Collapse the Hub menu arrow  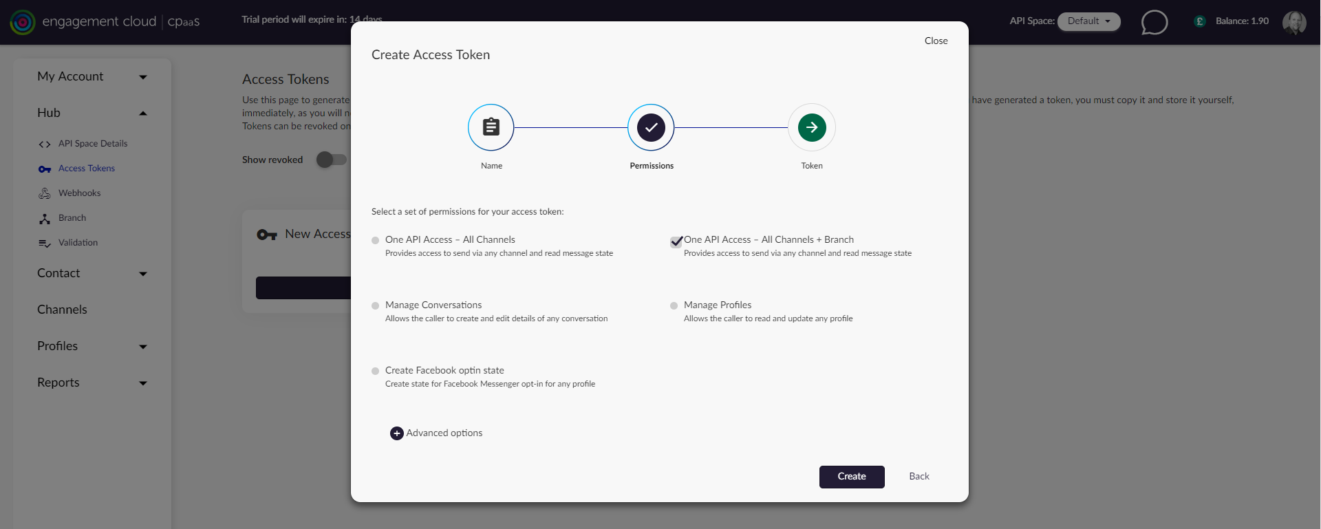tap(143, 114)
